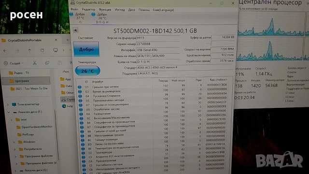Select the Време за развъртане attribute row

pyautogui.click(x=153, y=90)
